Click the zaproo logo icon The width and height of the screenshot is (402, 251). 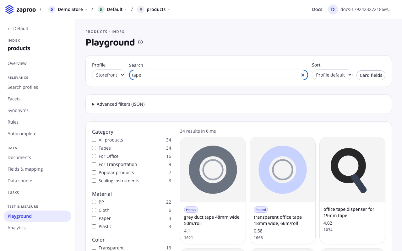tap(9, 9)
